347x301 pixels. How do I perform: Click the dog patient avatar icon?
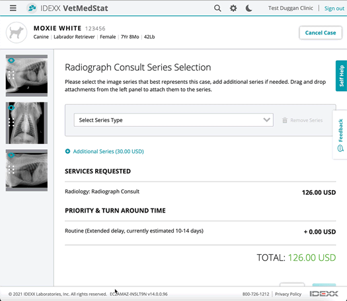tap(17, 32)
